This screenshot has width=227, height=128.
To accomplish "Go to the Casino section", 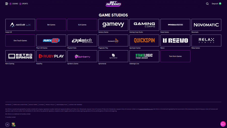I will [x=14, y=4].
